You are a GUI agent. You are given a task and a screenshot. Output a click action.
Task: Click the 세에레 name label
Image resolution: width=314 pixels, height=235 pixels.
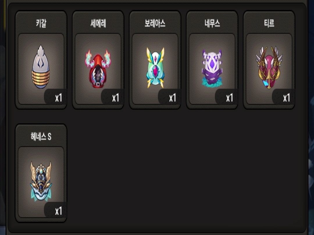click(x=98, y=23)
